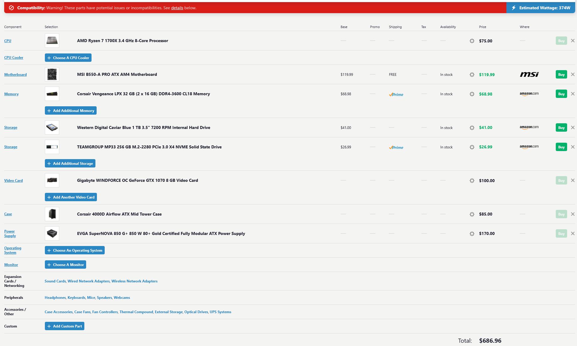Screen dimensions: 577x346
Task: Click Choose A CPU Cooler button
Action: 68,58
